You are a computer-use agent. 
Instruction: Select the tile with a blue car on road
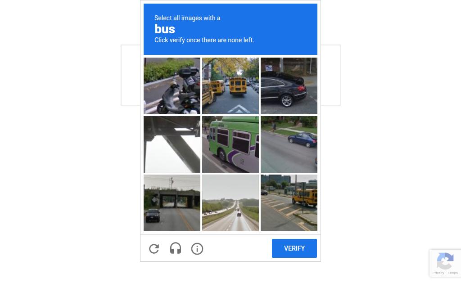click(x=289, y=144)
